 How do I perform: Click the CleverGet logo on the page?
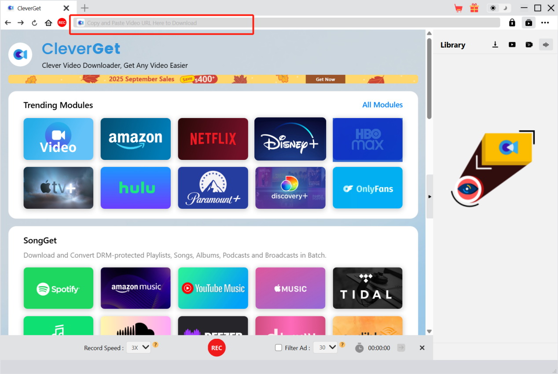point(20,54)
